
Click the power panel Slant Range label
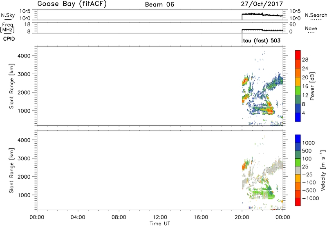point(11,86)
